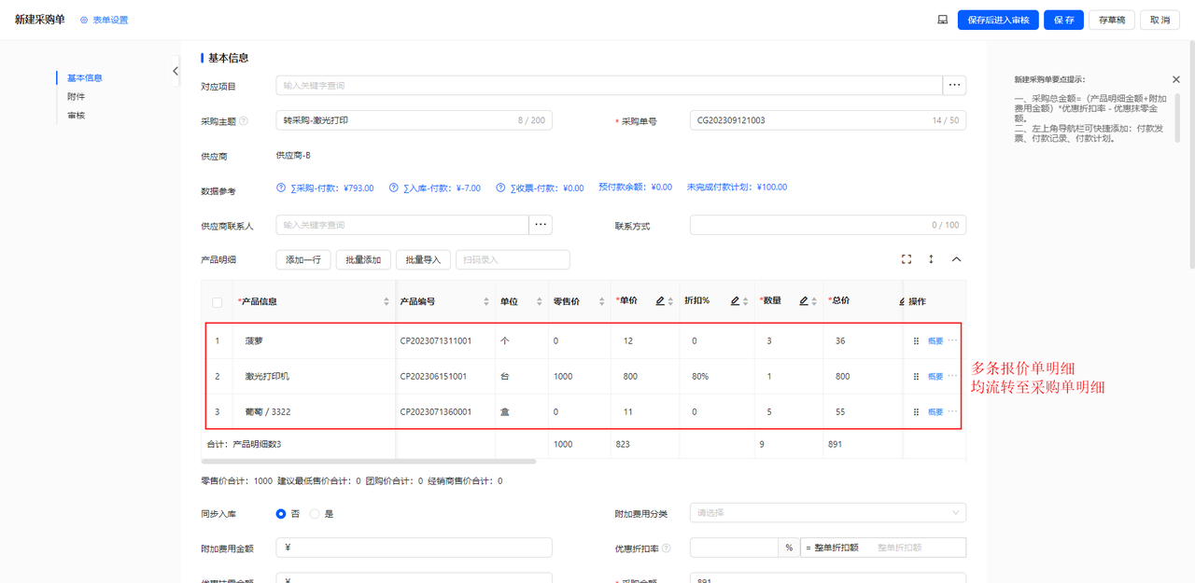Sort the table by 数量 column arrows
Screen dimensions: 1195x583
point(816,302)
